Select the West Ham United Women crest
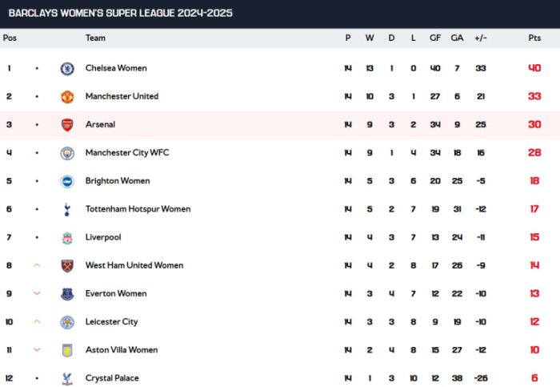 (67, 266)
